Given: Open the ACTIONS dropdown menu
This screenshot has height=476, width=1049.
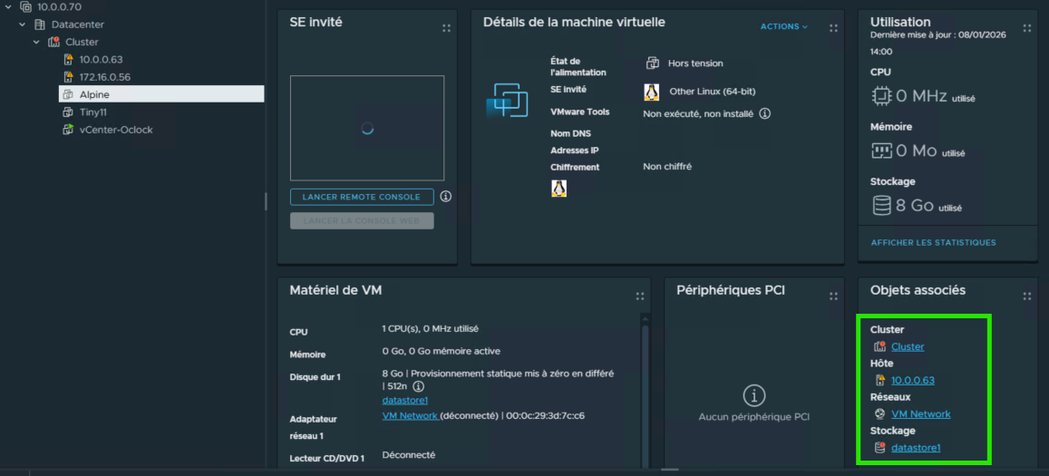Looking at the screenshot, I should coord(783,27).
